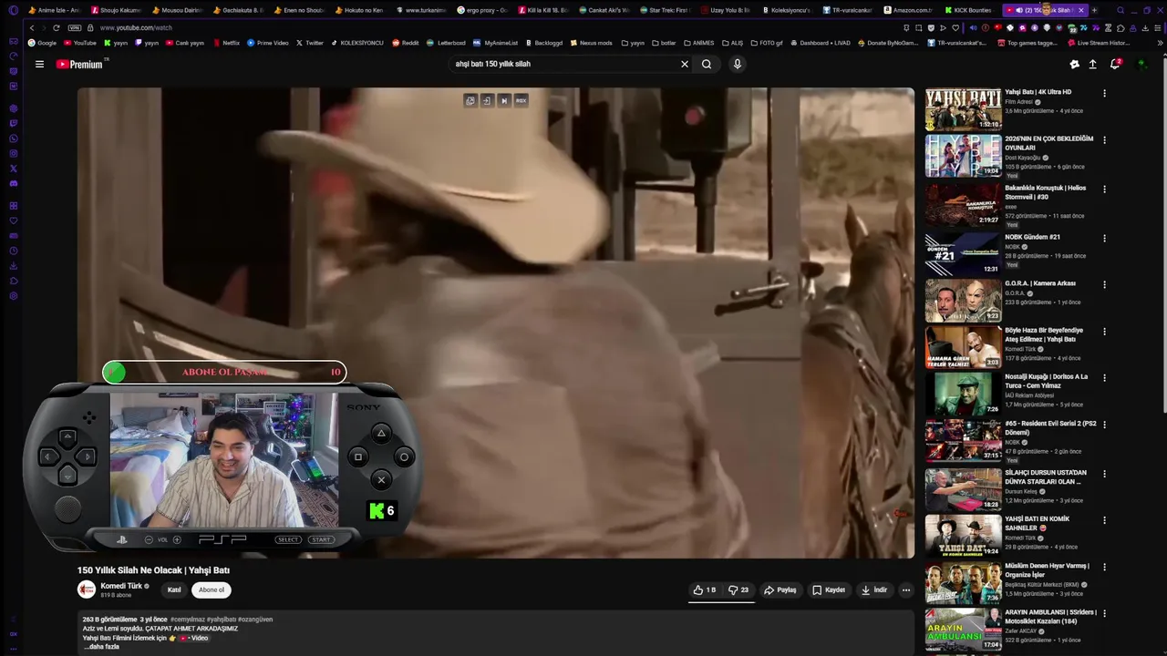This screenshot has height=656, width=1167.
Task: Open the X sidebar icon in browser
Action: coord(14,169)
